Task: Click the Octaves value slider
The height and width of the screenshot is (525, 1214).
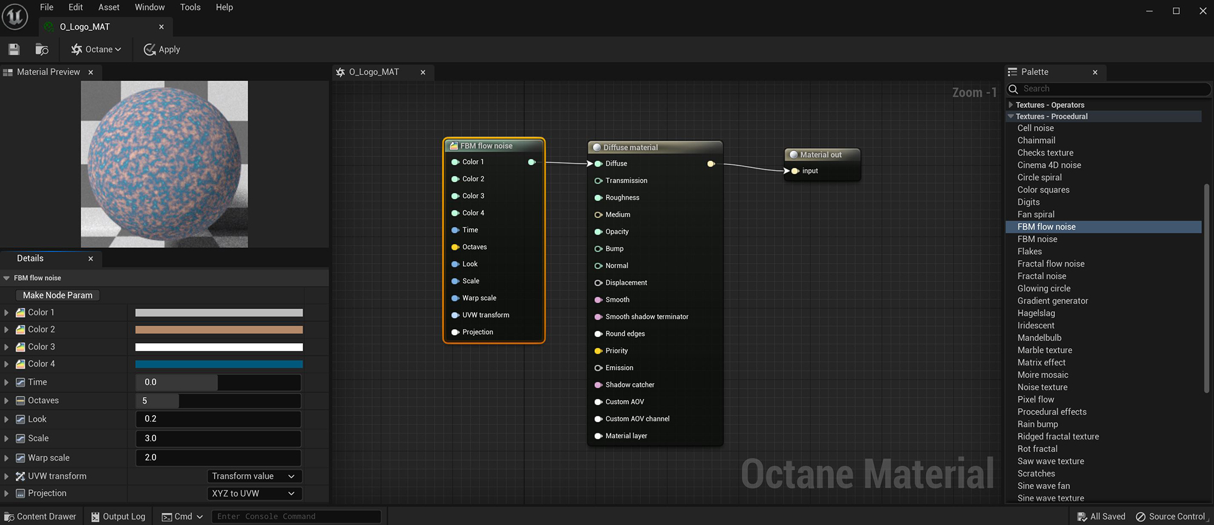Action: tap(219, 401)
